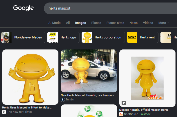Open 'Hertz Uses Mascot in Effort to Make...' link

(x=27, y=107)
